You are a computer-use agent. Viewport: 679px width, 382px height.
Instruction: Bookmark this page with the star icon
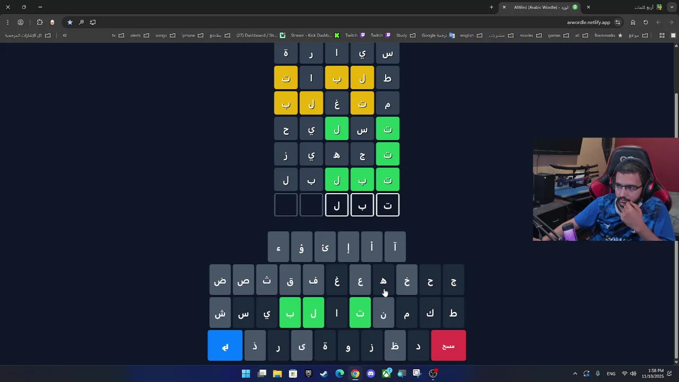click(x=69, y=22)
